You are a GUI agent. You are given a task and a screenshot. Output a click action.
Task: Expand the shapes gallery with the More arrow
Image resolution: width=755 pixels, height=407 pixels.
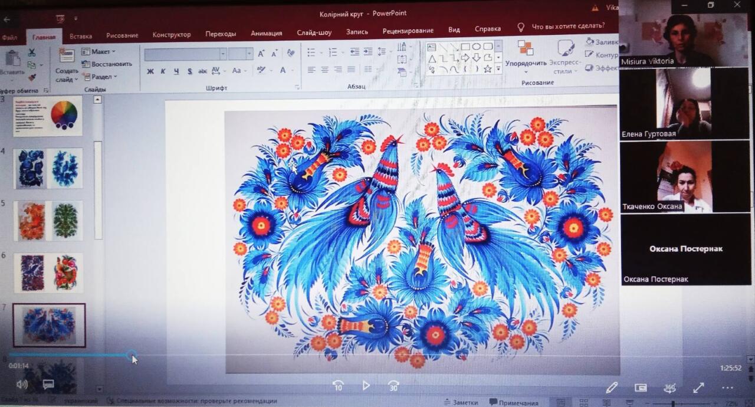pos(498,69)
